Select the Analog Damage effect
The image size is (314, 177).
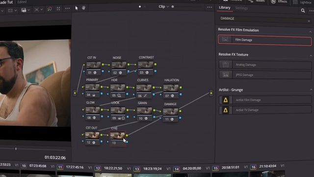coord(265,64)
